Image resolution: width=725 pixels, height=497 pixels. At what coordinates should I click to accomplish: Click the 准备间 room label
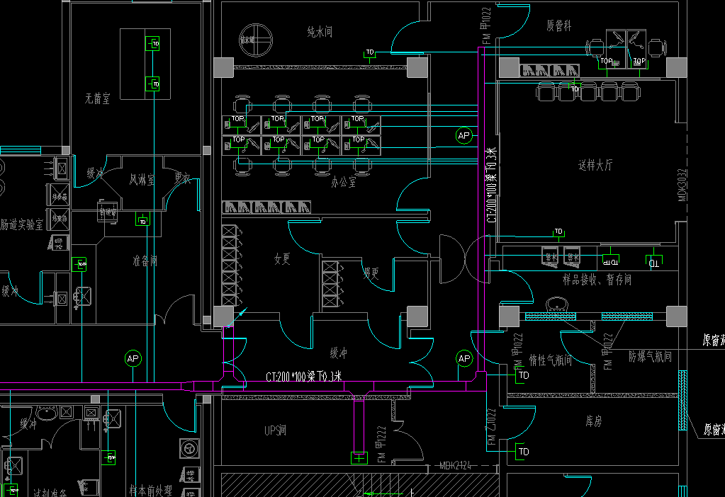click(145, 261)
